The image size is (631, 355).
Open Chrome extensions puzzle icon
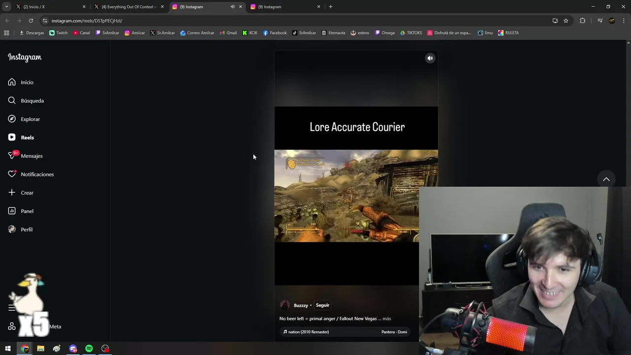coord(583,21)
